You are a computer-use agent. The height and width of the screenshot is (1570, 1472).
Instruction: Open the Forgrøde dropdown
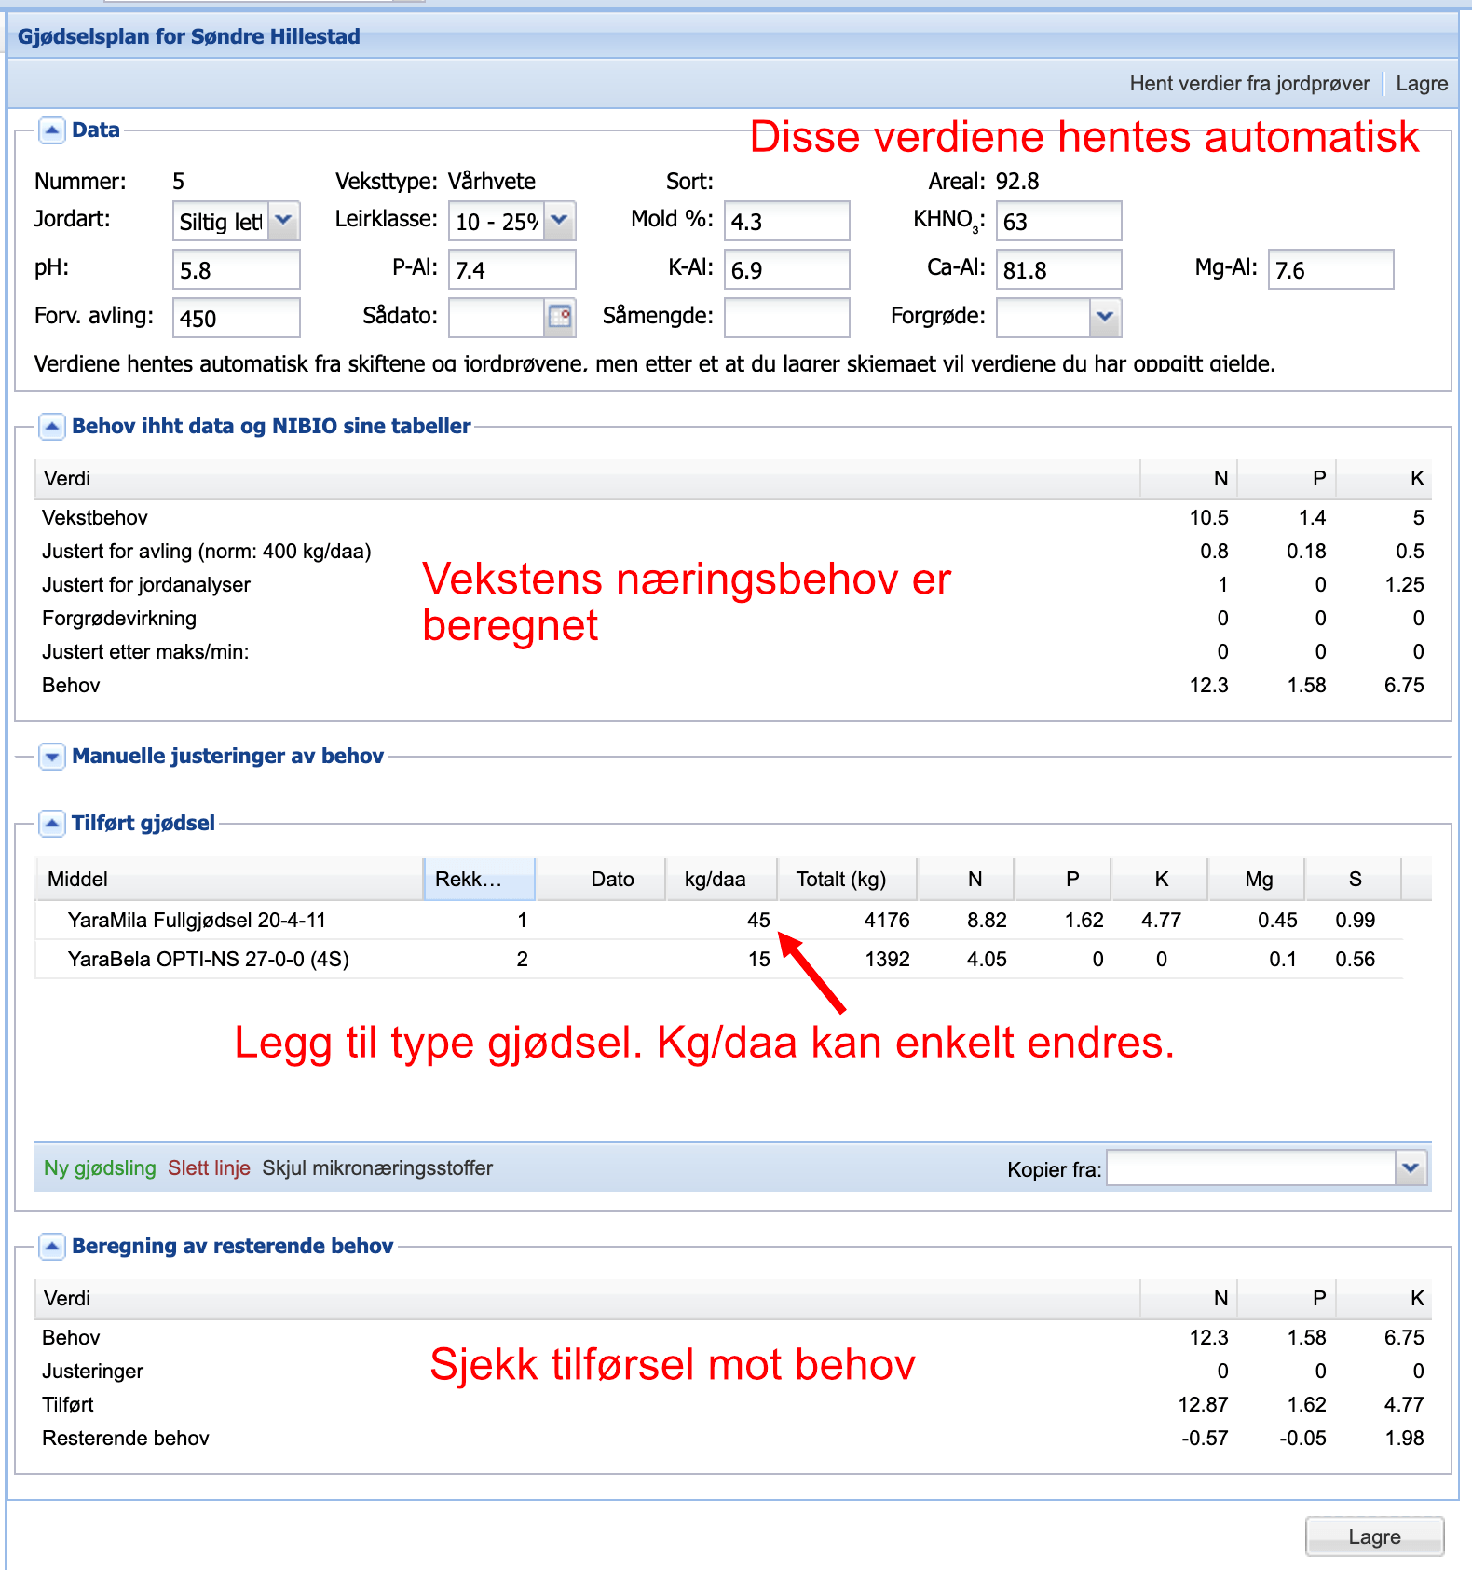[1105, 317]
